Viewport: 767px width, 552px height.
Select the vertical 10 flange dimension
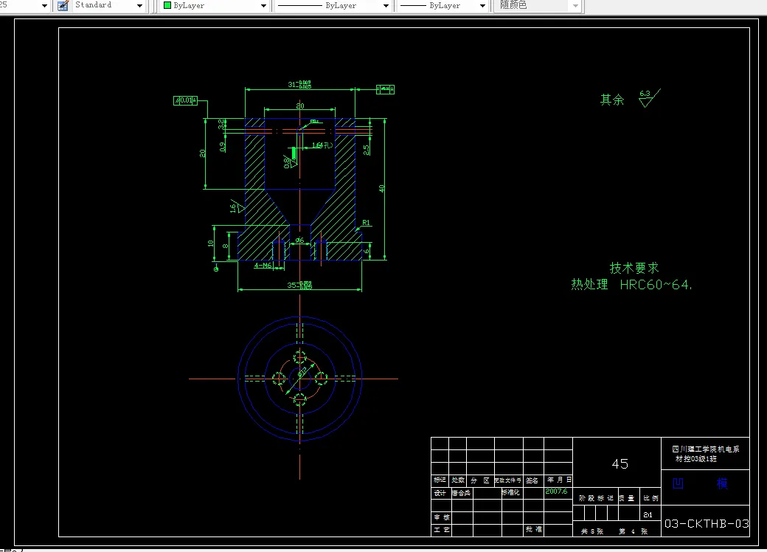point(211,244)
